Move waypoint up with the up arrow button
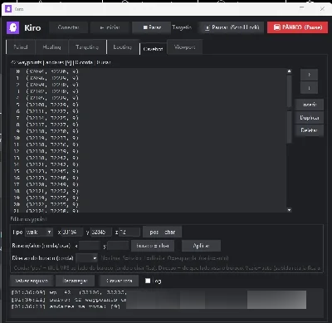The height and width of the screenshot is (323, 332). click(x=309, y=75)
